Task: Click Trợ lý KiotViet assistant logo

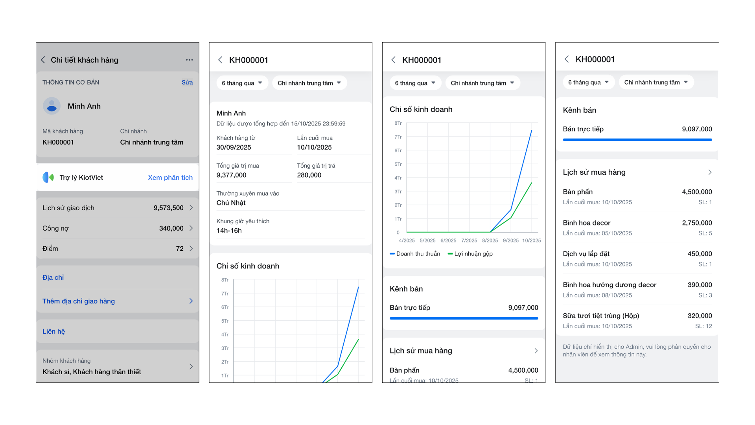Action: (48, 177)
